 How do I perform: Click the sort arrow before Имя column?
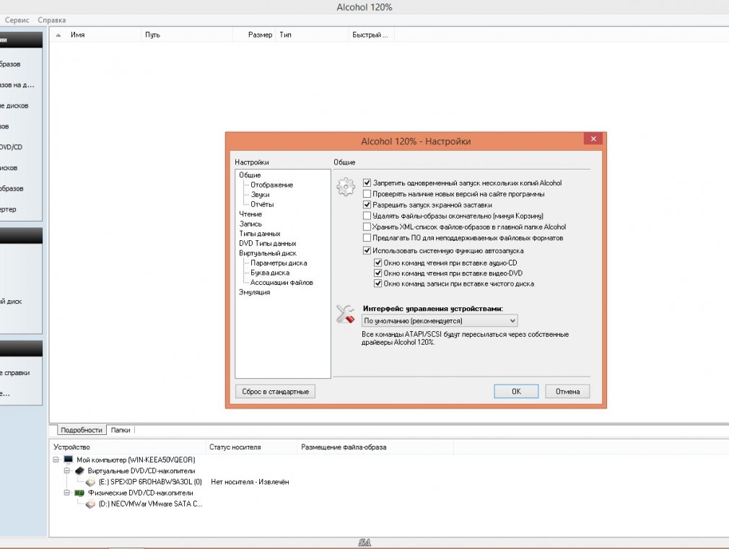tap(58, 35)
